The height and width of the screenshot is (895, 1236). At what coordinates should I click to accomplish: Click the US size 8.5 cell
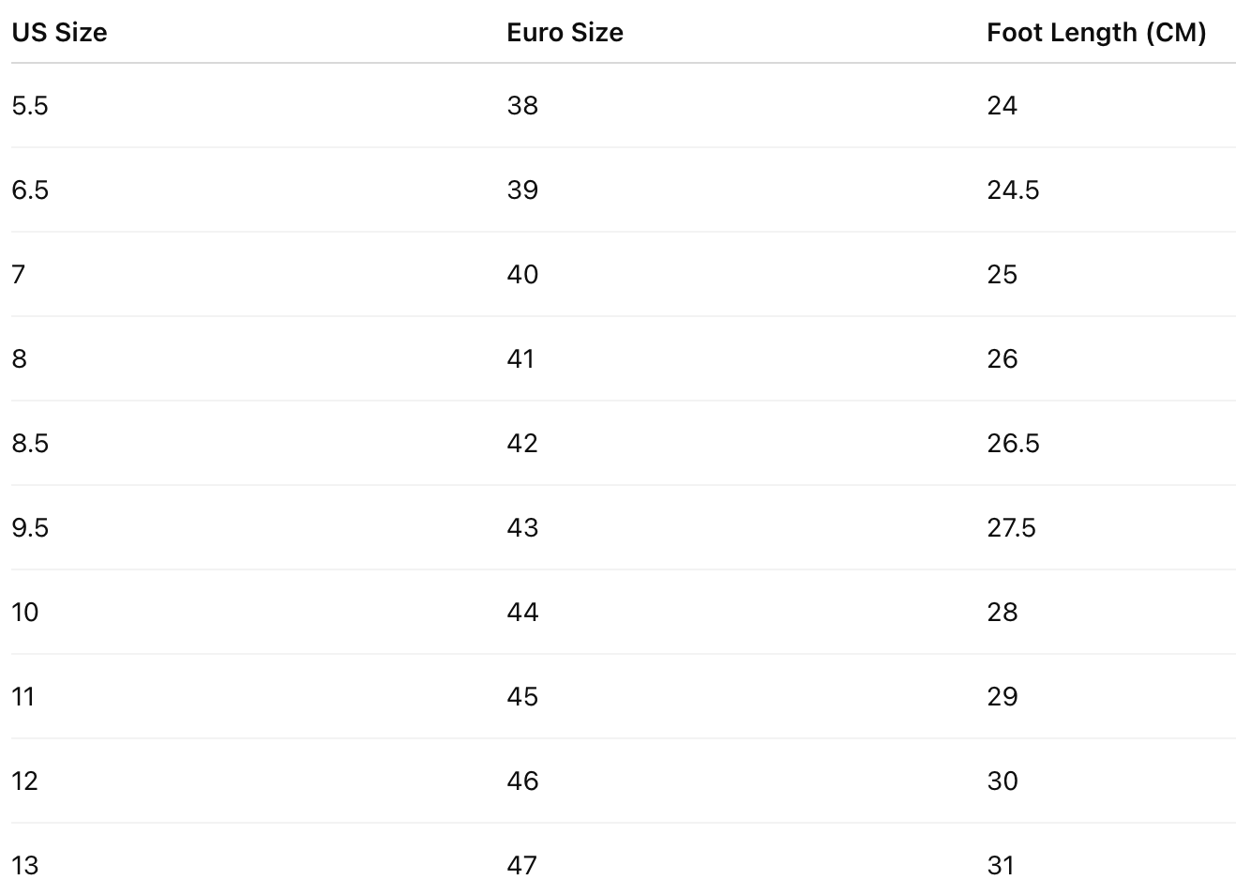tap(30, 443)
